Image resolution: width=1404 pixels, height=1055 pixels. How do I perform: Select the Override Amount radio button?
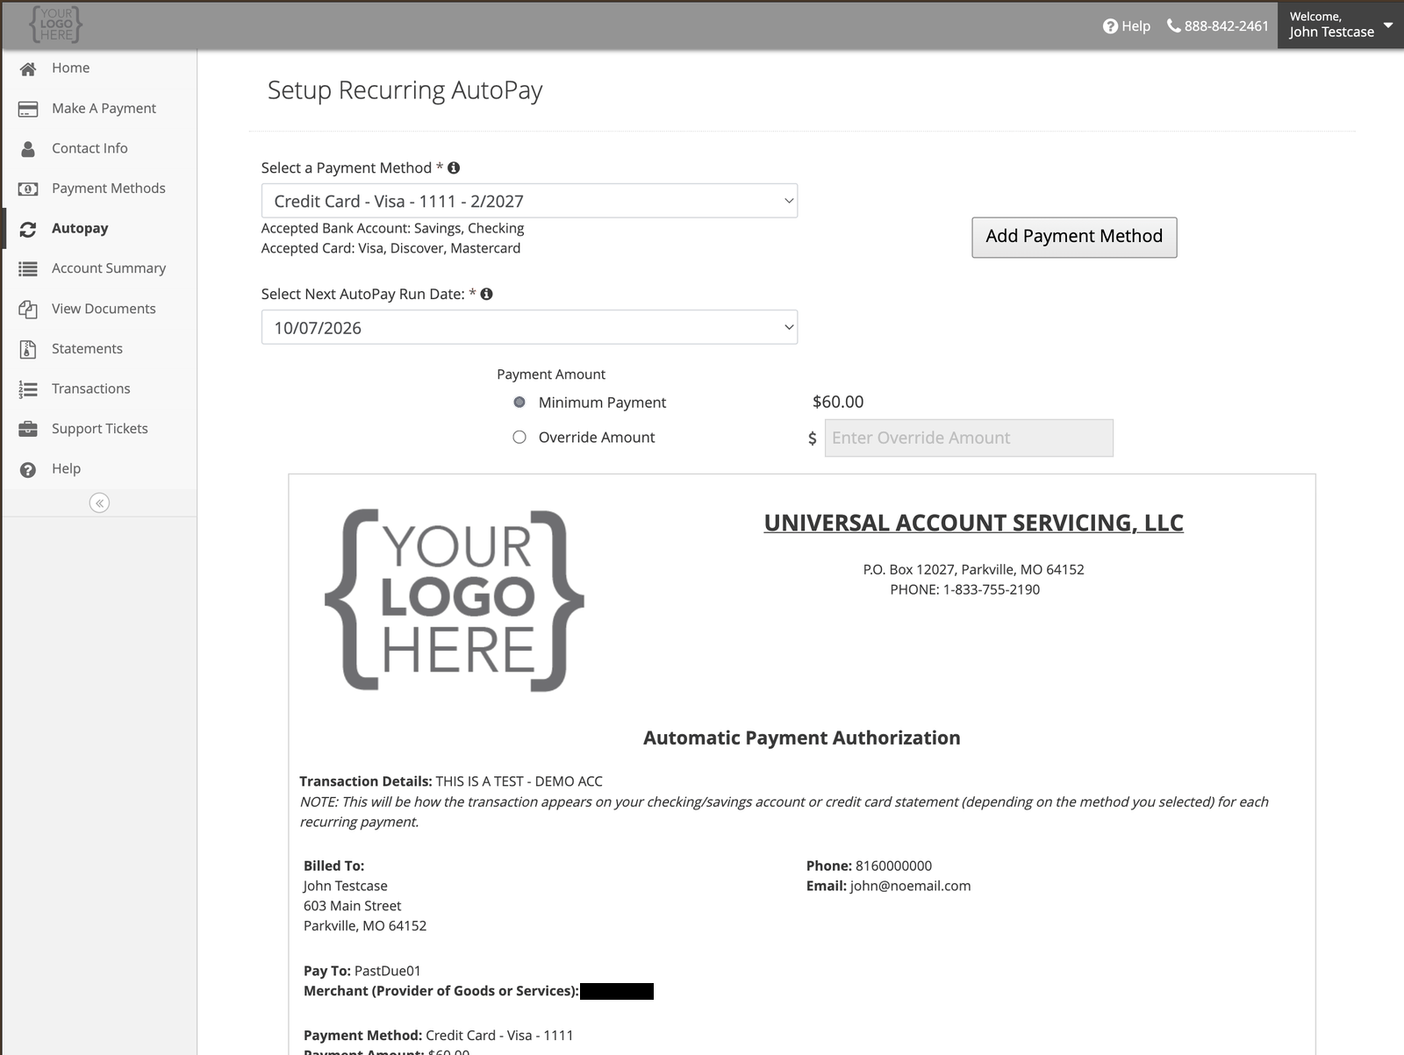click(x=519, y=437)
